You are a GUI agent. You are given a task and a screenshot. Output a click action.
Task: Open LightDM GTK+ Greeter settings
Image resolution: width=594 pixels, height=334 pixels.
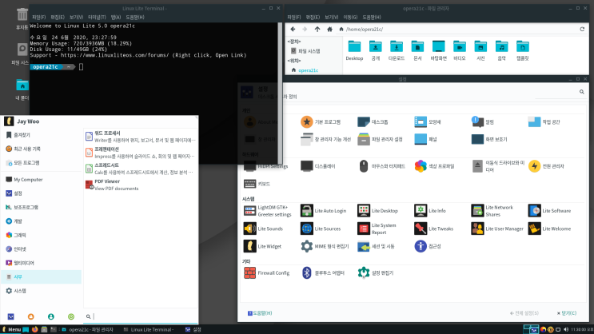(x=268, y=211)
